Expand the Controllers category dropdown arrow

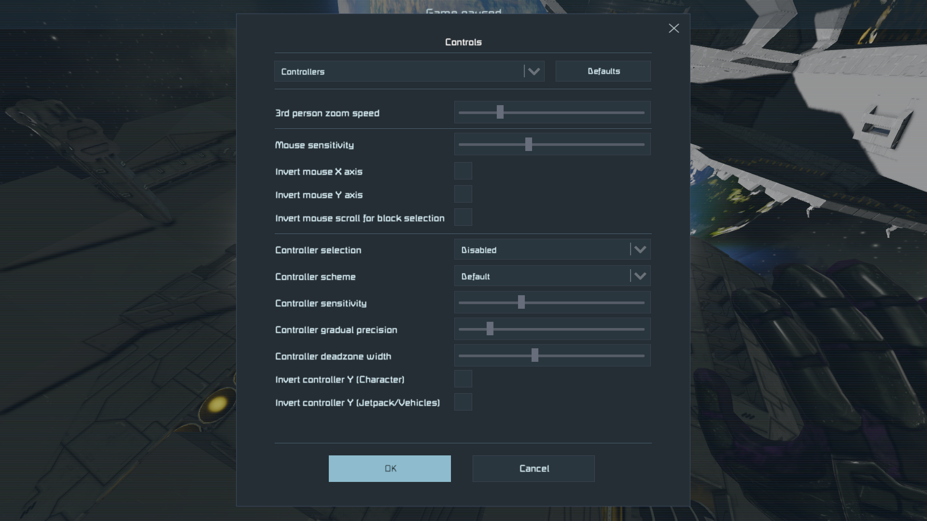click(534, 71)
